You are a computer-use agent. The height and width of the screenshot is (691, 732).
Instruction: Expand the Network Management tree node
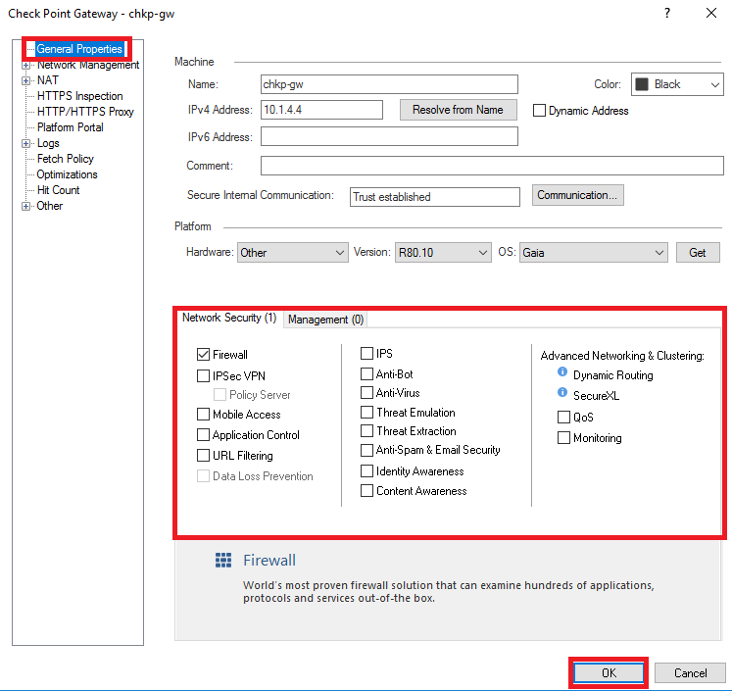coord(26,65)
